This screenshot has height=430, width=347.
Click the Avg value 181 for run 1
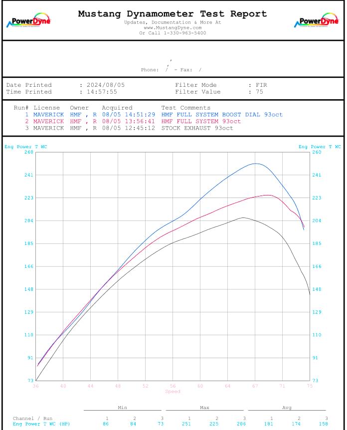[x=269, y=424]
